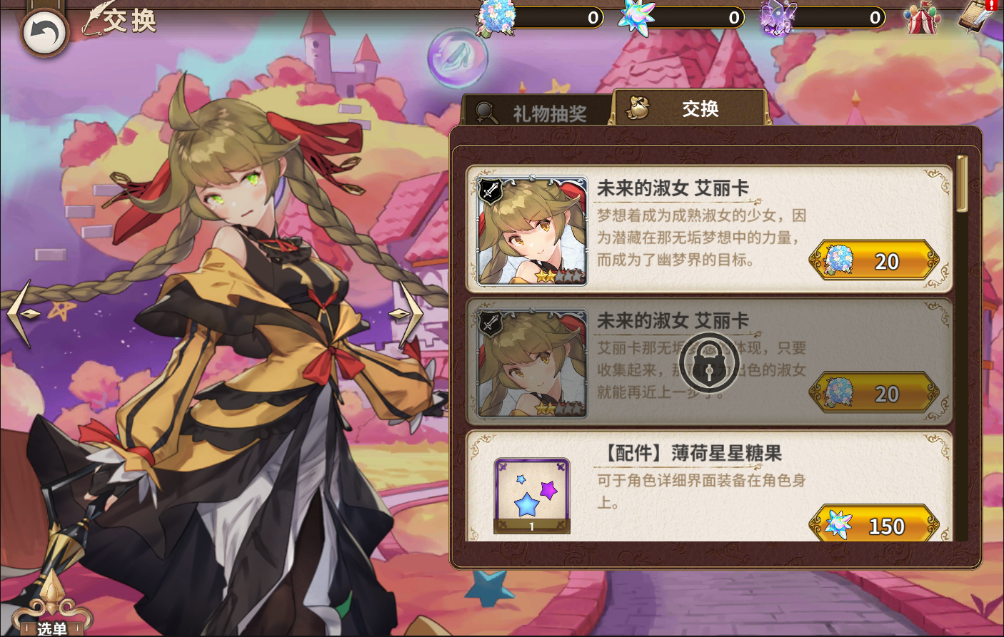Select 薄荷星星糖果 accessory item thumbnail
This screenshot has width=1004, height=637.
pyautogui.click(x=532, y=496)
